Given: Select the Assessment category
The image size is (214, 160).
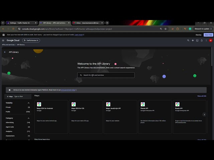Looking at the screenshot, I should click(10, 136).
